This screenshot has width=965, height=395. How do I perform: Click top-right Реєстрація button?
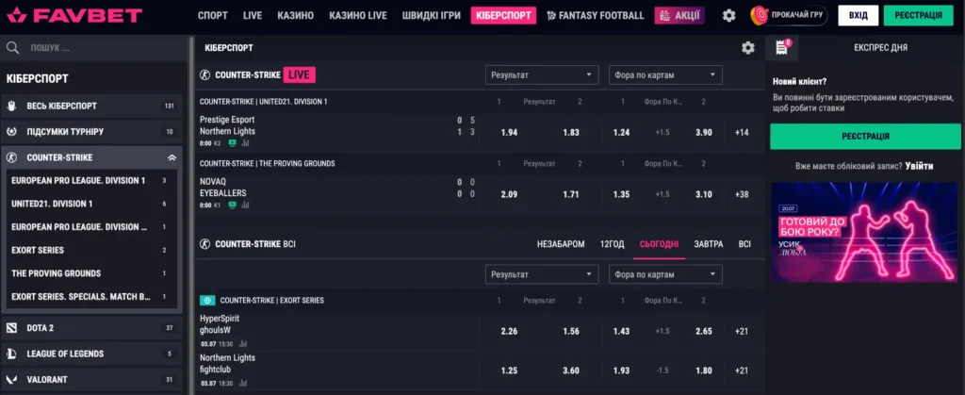point(918,15)
